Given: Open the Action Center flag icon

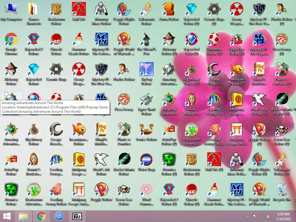Looking at the screenshot, I should (255, 217).
